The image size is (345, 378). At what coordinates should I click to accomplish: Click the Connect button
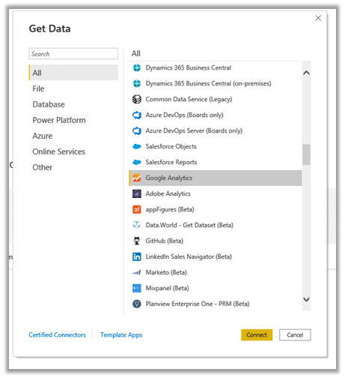[257, 334]
